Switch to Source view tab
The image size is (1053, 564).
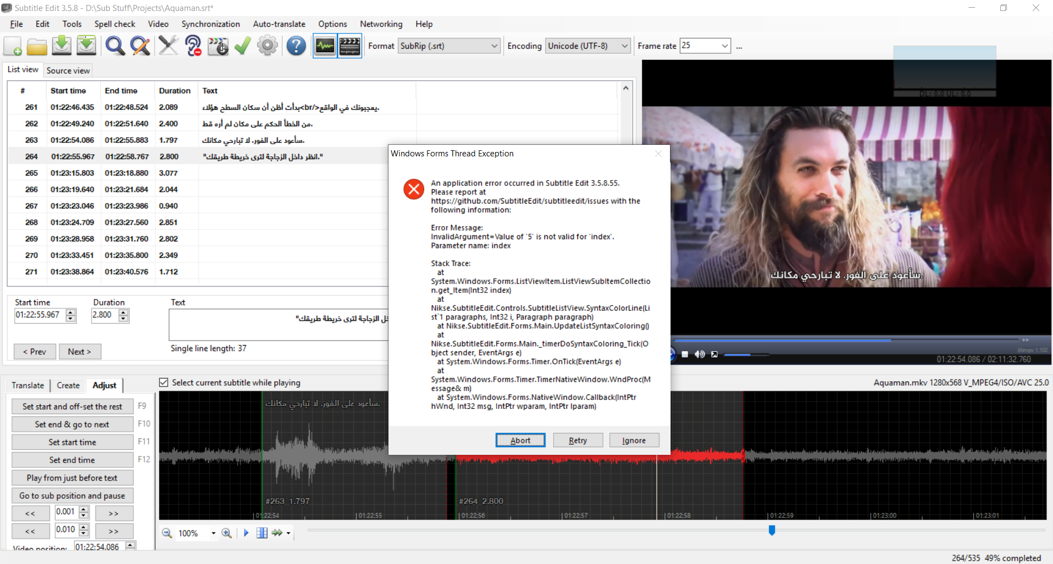[x=68, y=70]
